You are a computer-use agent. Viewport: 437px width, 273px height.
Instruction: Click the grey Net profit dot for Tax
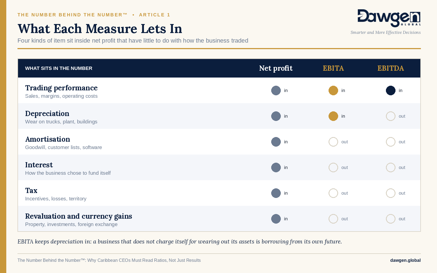(276, 193)
